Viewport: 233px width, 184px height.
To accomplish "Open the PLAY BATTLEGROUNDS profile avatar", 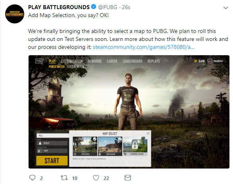I will click(x=15, y=14).
